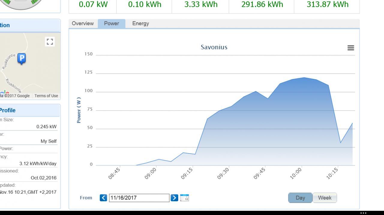
Task: Click the Savonius chart title
Action: [x=214, y=47]
